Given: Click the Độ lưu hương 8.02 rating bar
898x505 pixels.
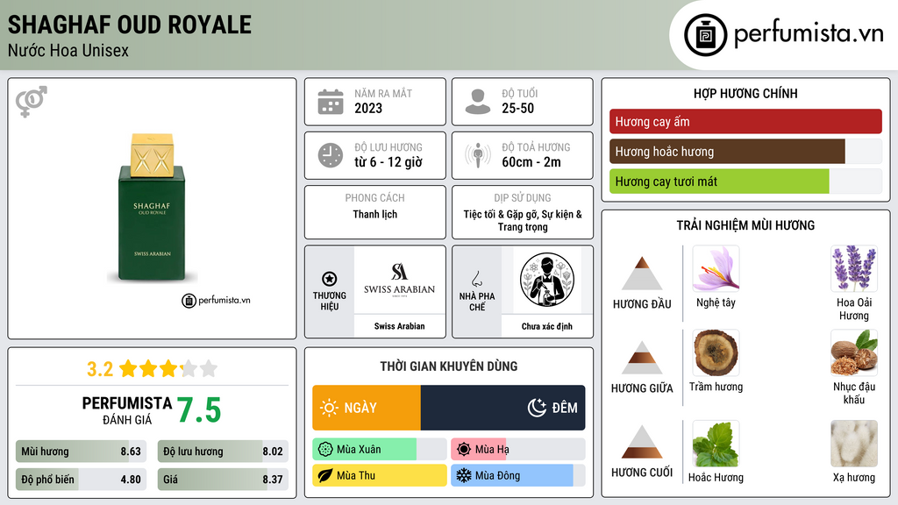Looking at the screenshot, I should (x=223, y=452).
